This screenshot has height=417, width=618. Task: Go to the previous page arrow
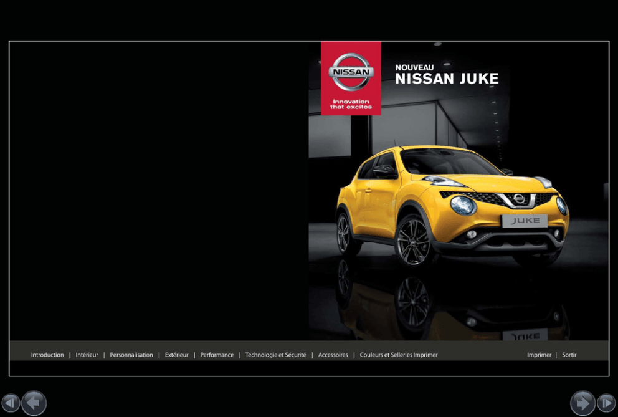34,403
